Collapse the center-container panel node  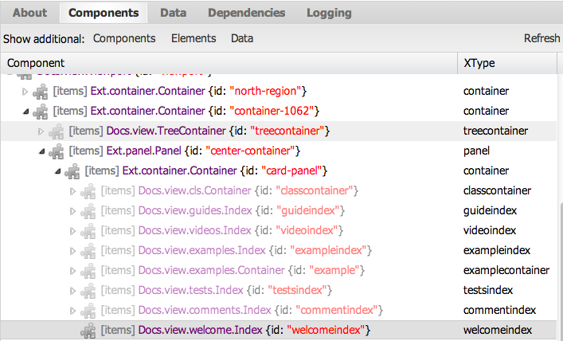click(x=41, y=151)
